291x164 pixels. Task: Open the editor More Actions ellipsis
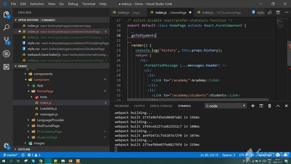[x=286, y=12]
